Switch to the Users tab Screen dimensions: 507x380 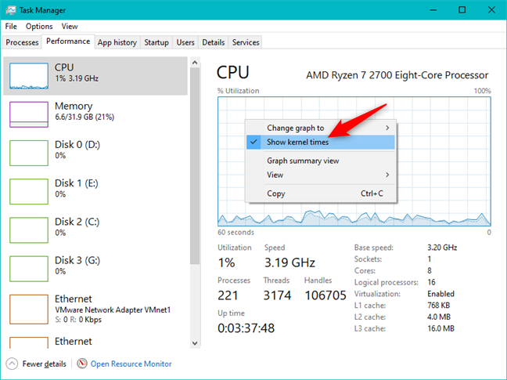[185, 42]
